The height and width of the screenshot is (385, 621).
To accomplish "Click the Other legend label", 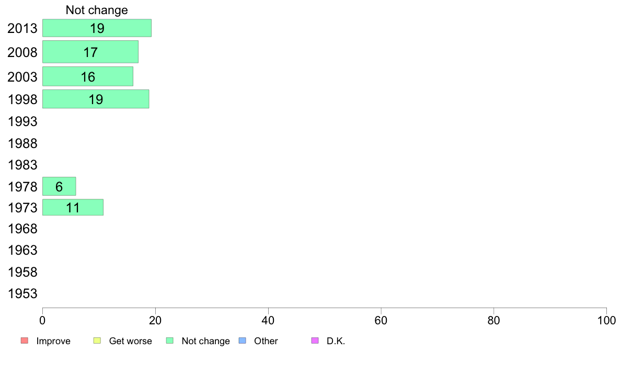I will (x=266, y=341).
